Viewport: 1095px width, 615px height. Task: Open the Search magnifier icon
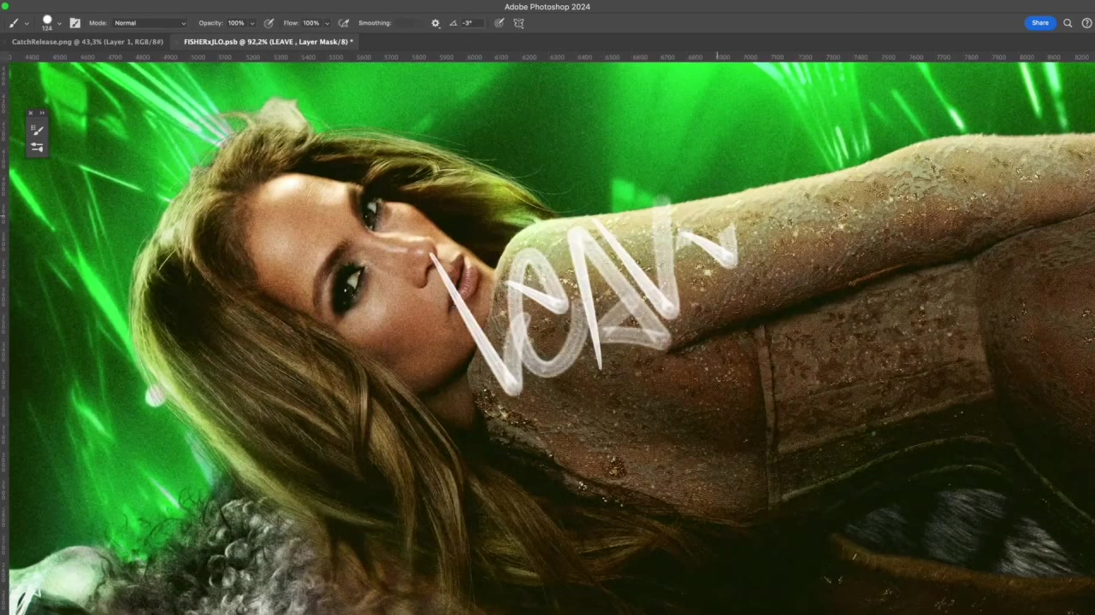click(1068, 23)
